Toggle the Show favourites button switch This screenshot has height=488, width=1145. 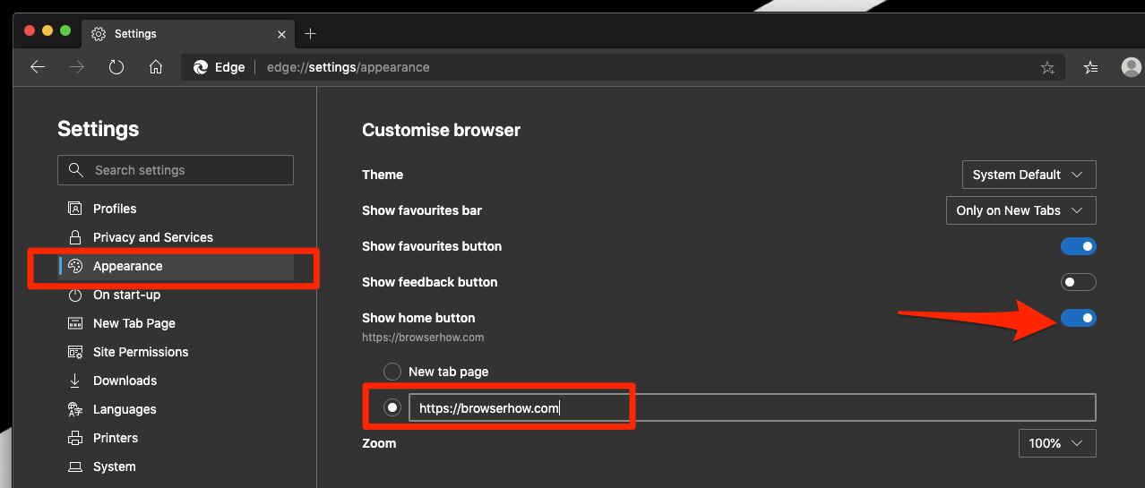coord(1078,246)
